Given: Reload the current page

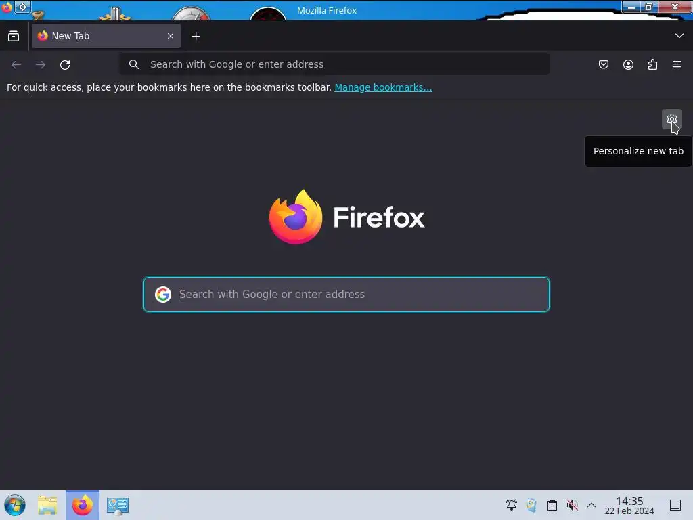Looking at the screenshot, I should tap(65, 64).
